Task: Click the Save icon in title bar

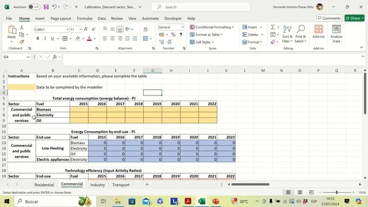Action: [x=46, y=7]
